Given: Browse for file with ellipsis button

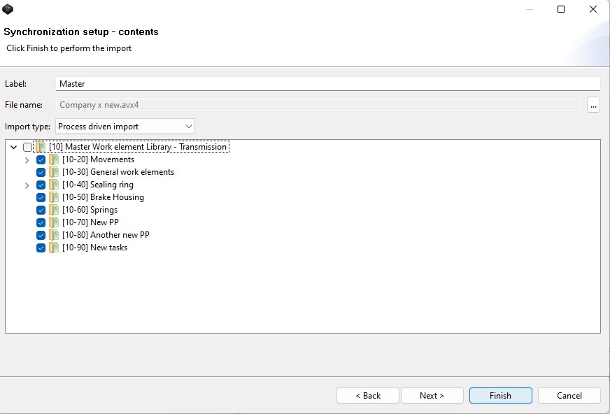Looking at the screenshot, I should tap(593, 105).
